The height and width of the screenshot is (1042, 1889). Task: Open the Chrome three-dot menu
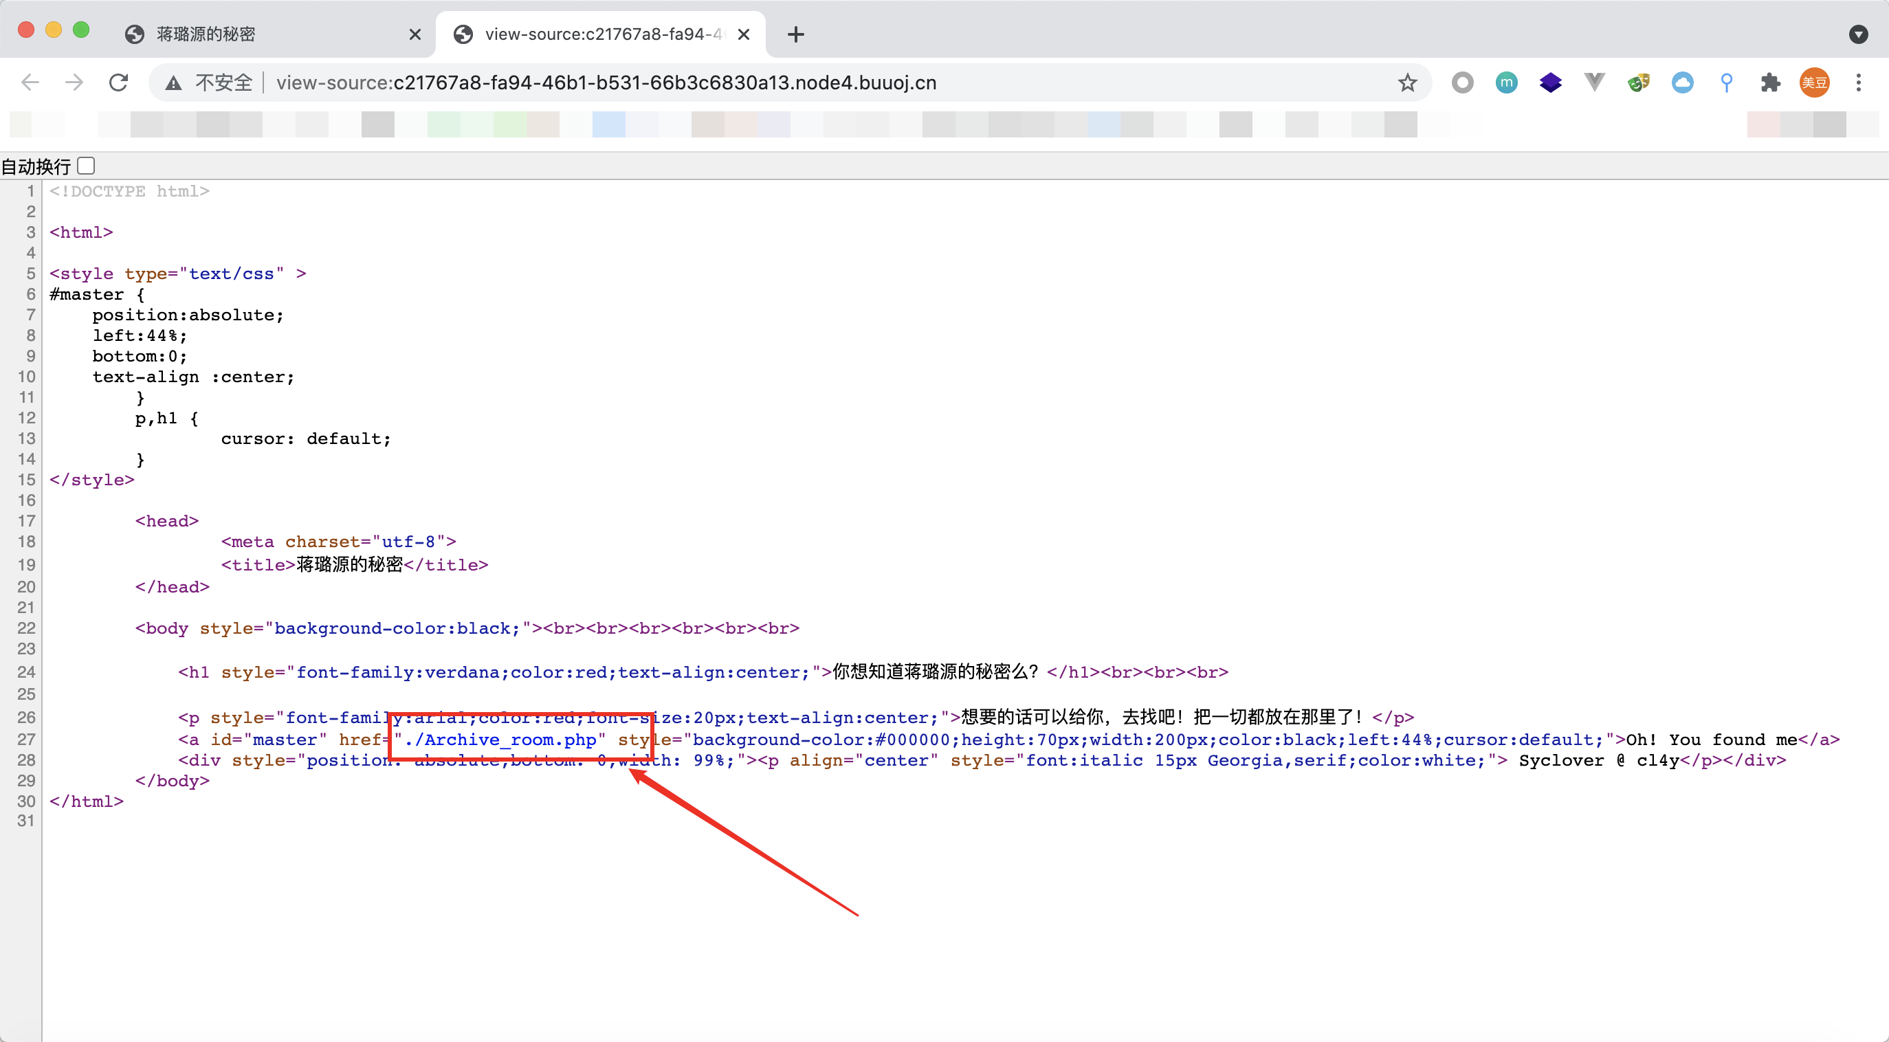(1858, 82)
